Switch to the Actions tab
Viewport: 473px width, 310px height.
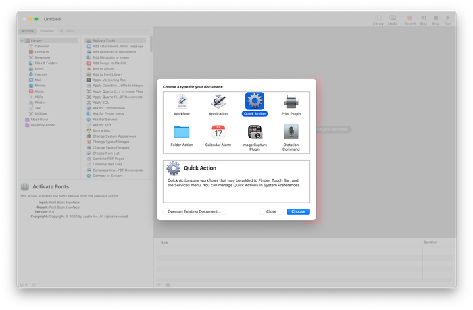(28, 31)
